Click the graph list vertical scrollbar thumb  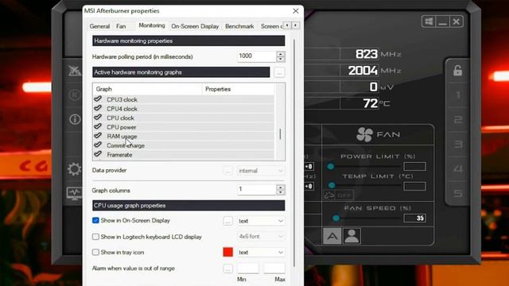click(280, 134)
